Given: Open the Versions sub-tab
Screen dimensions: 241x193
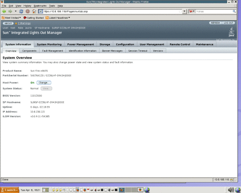Looking at the screenshot, I should [x=158, y=51].
